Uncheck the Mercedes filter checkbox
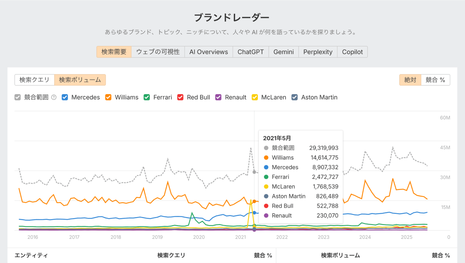This screenshot has width=465, height=263. pos(65,97)
